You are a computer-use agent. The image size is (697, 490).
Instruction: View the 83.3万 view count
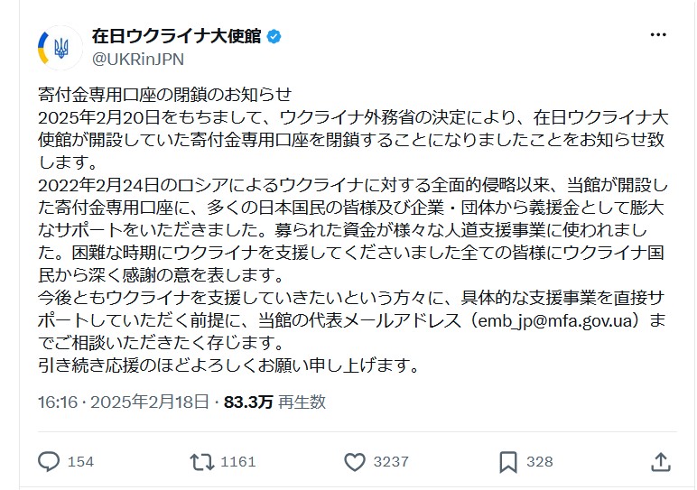[248, 402]
